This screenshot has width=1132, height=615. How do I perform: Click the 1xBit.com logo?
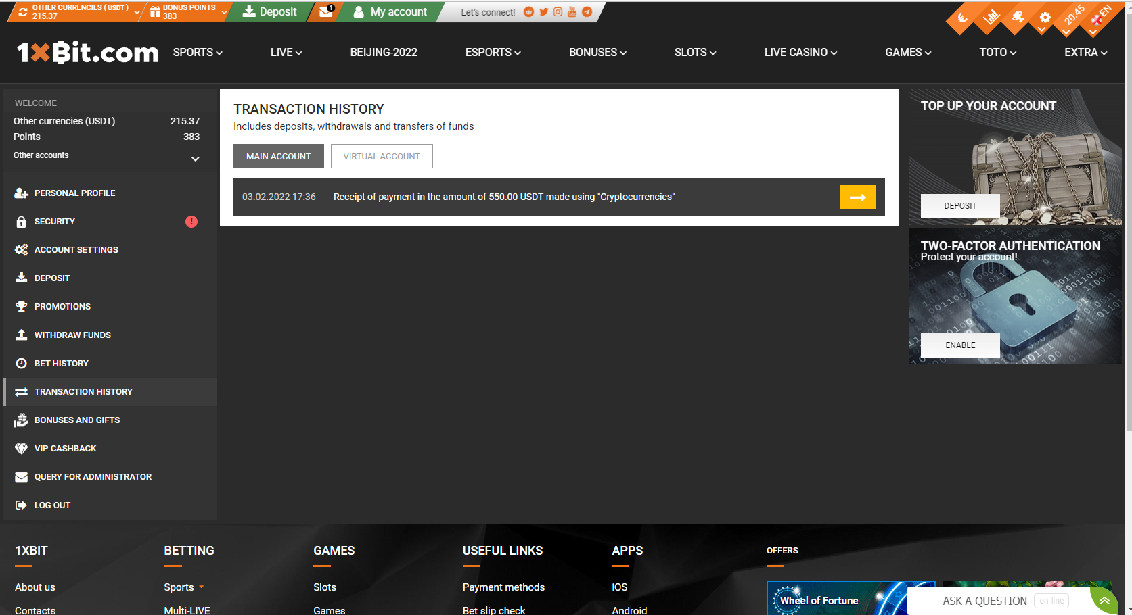(87, 52)
